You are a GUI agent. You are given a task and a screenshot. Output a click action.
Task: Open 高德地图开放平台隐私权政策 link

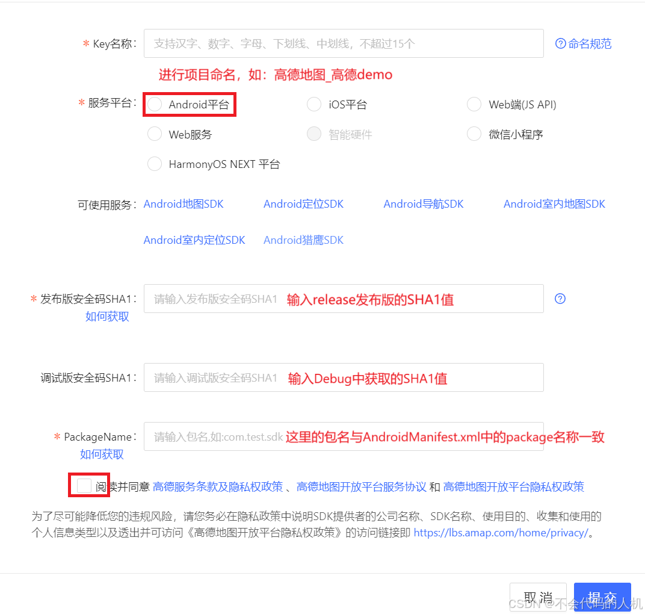513,487
